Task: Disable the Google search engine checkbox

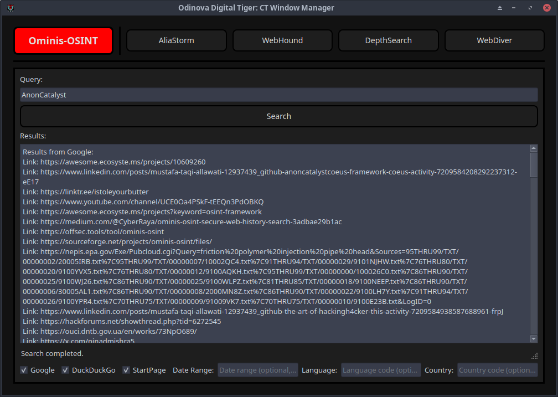Action: [x=23, y=370]
